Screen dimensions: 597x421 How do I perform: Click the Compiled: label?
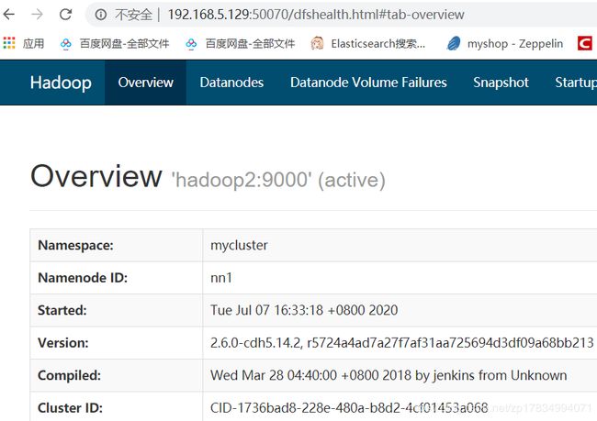click(x=69, y=376)
